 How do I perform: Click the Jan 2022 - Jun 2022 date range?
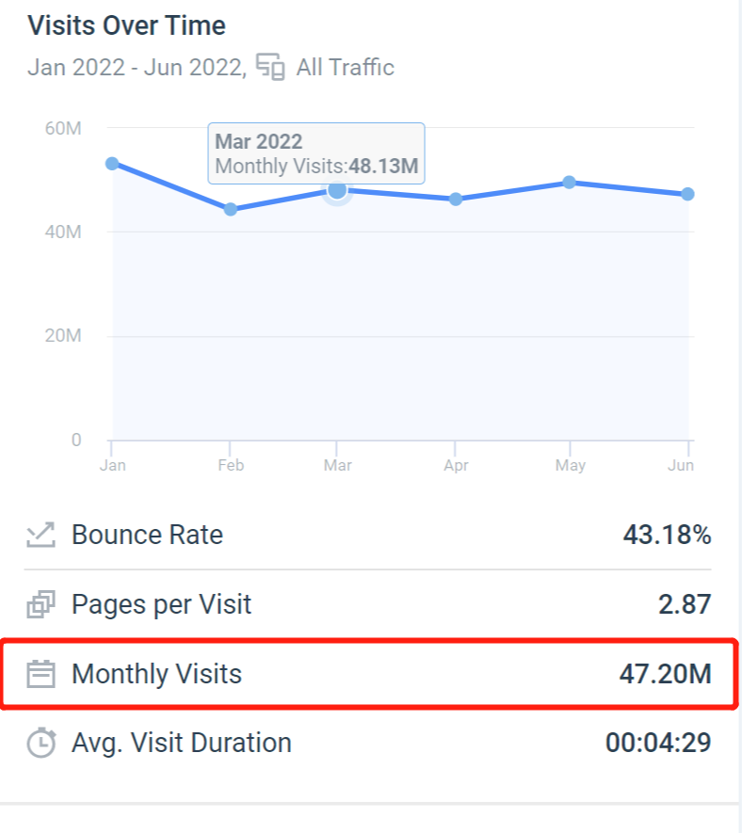(137, 68)
